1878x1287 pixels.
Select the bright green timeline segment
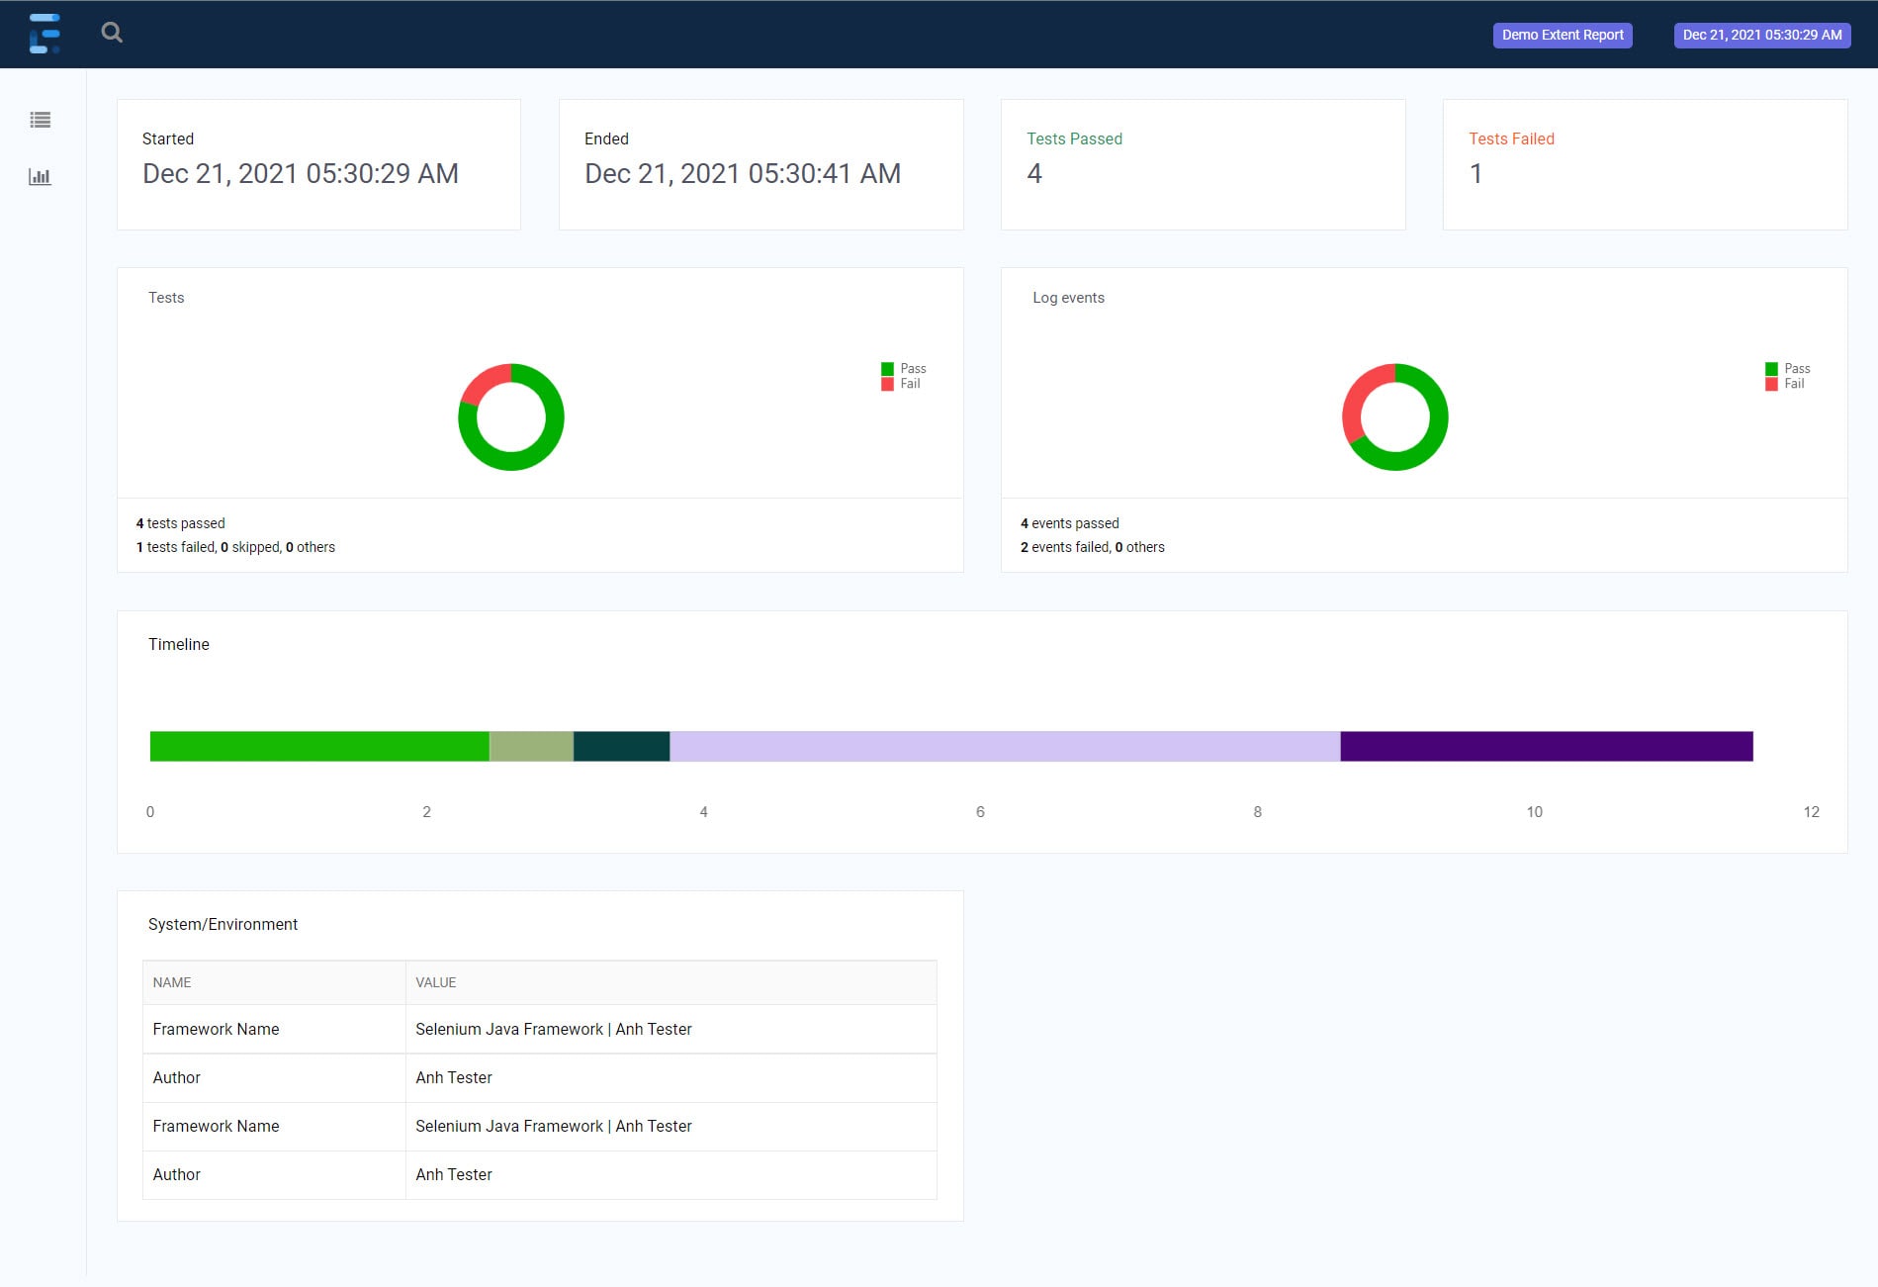319,747
